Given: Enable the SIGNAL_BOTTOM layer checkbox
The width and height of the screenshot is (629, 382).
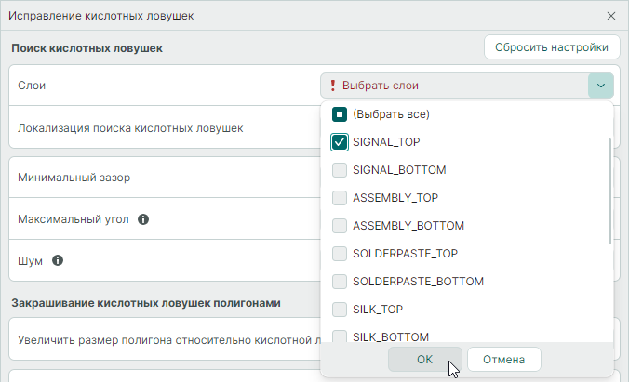Looking at the screenshot, I should click(340, 170).
